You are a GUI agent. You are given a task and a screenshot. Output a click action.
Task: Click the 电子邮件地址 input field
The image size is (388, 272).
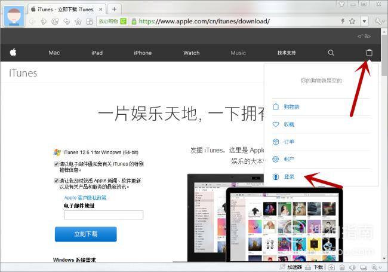pyautogui.click(x=104, y=215)
